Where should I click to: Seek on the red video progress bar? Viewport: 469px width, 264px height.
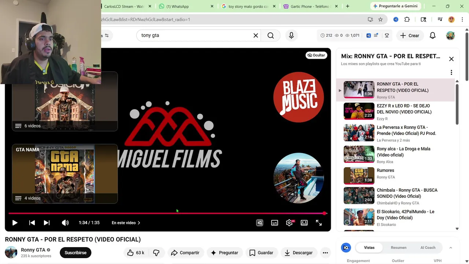[167, 213]
